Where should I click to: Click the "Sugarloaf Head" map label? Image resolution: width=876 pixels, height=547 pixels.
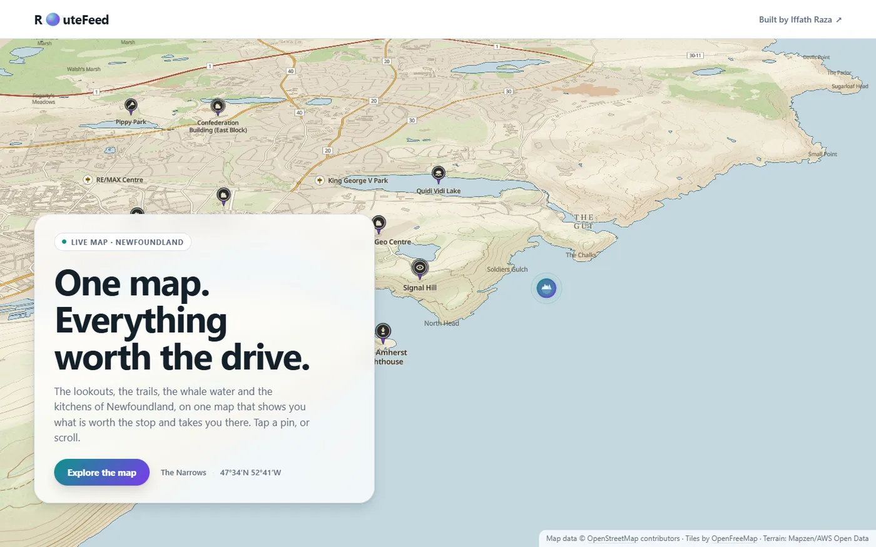click(x=850, y=86)
